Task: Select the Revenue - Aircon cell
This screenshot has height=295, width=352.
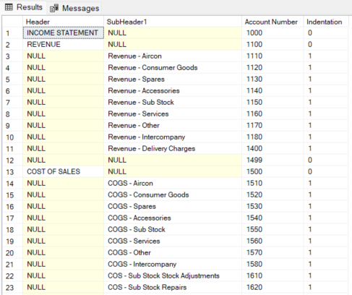Action: coord(173,56)
